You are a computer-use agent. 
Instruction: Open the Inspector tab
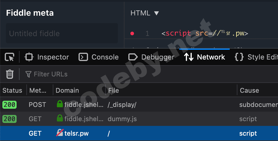click(x=47, y=57)
